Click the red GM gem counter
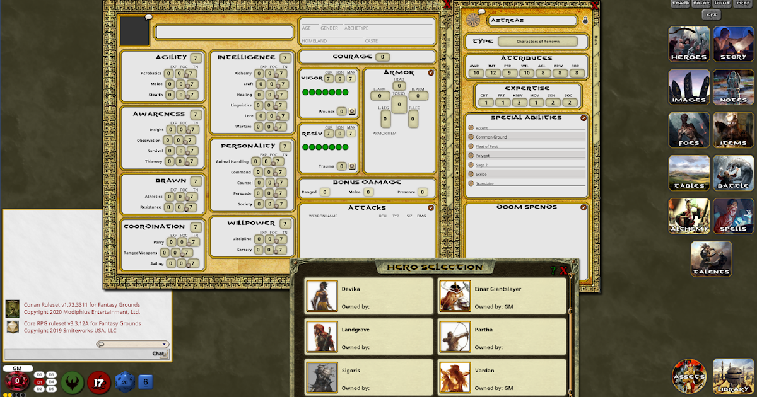Screen dimensions: 757x397 pos(16,383)
